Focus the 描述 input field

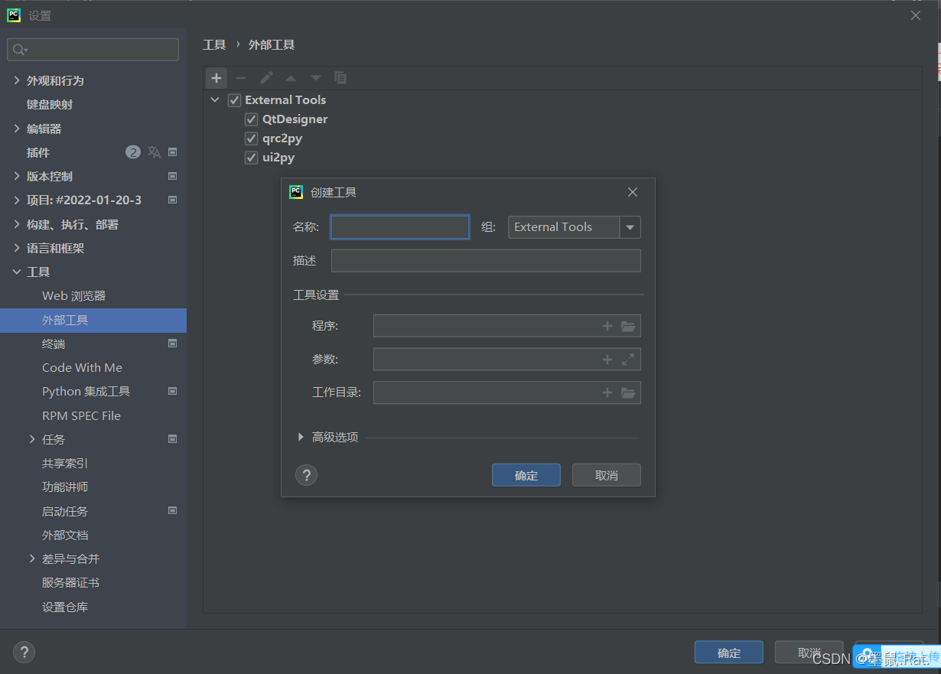coord(486,261)
